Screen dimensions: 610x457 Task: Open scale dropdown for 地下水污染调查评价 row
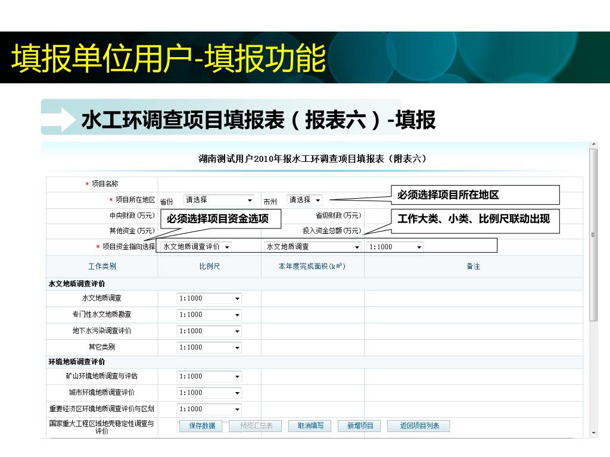(209, 331)
